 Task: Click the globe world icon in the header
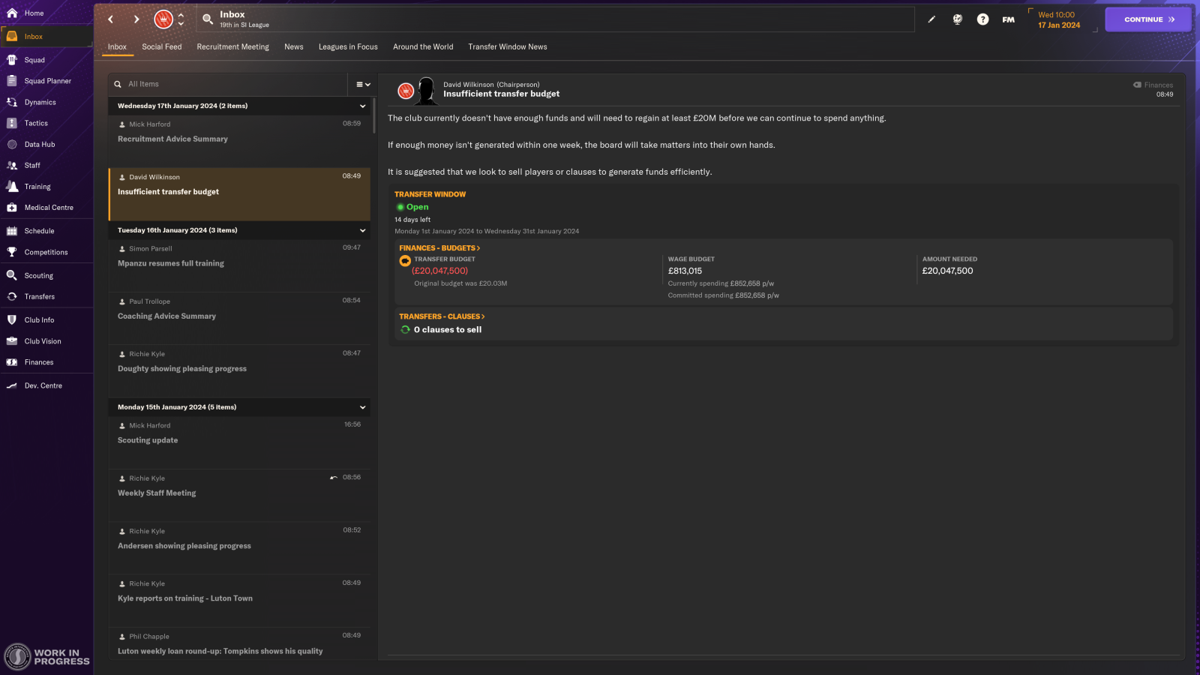pyautogui.click(x=957, y=19)
